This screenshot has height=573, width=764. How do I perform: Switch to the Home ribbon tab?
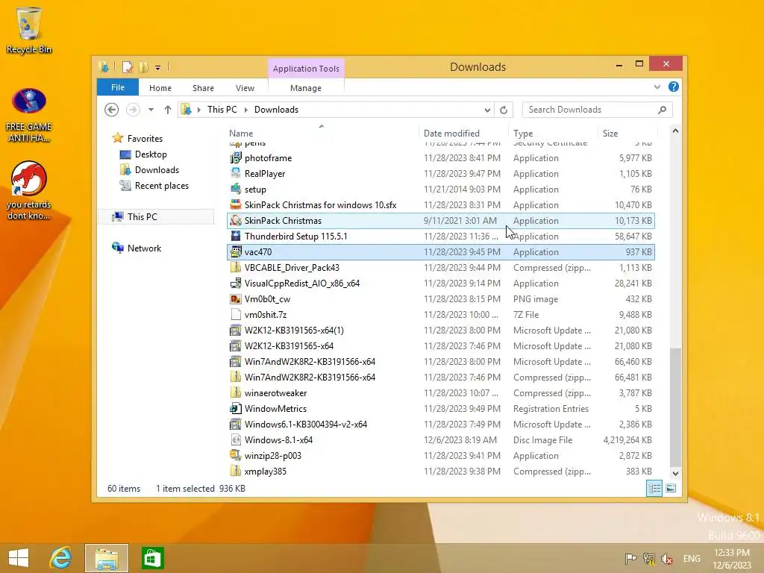[x=160, y=88]
